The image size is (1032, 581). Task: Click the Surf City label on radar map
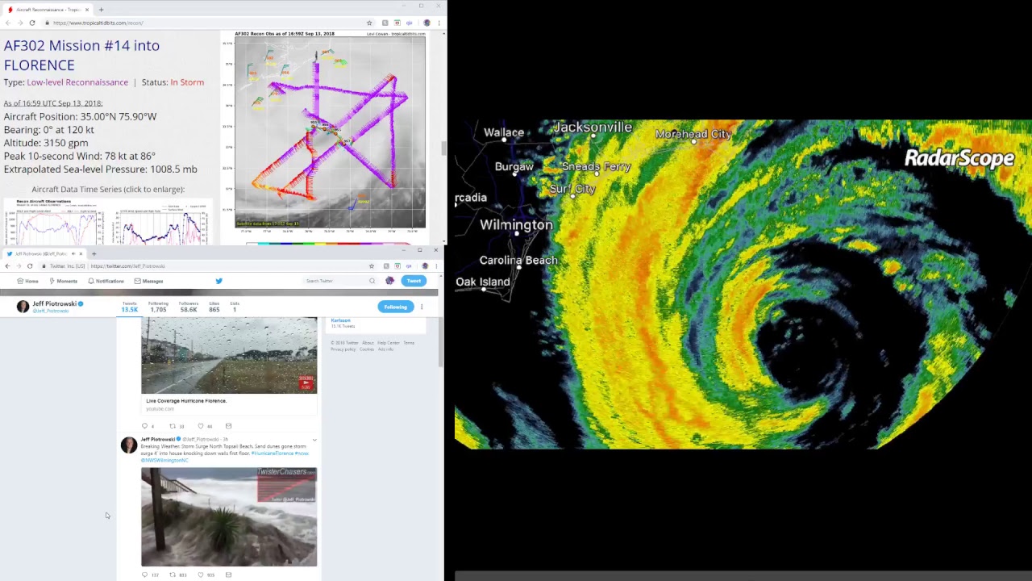[572, 189]
